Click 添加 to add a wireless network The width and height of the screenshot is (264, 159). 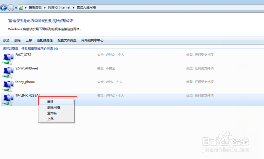(x=6, y=40)
